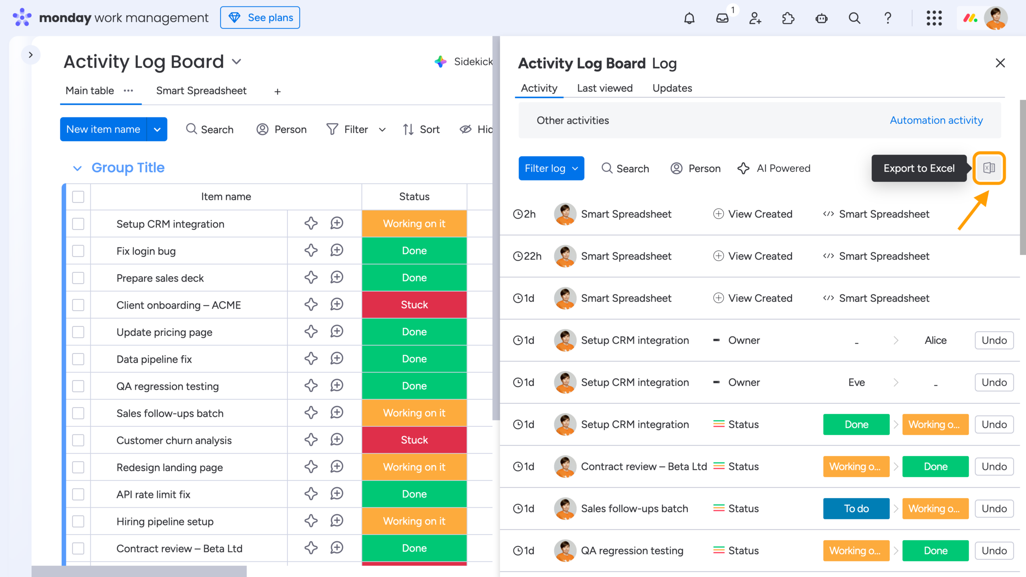This screenshot has width=1026, height=577.
Task: Check the Setup CRM integration row
Action: (x=78, y=224)
